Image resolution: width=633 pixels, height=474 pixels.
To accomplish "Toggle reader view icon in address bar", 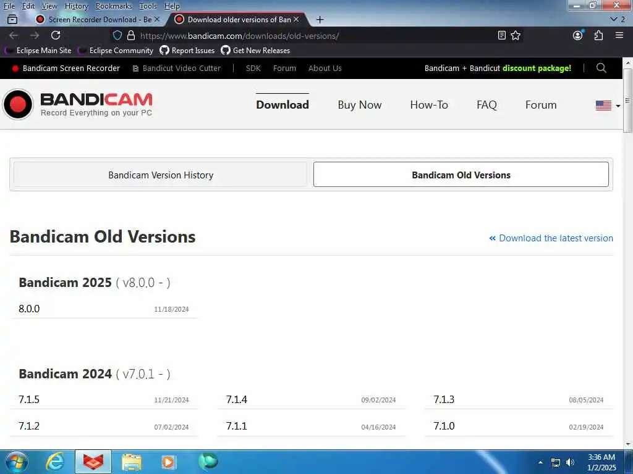I will [502, 35].
